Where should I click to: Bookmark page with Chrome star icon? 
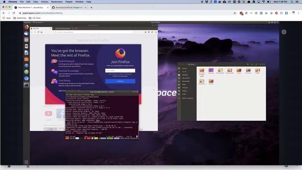click(235, 13)
